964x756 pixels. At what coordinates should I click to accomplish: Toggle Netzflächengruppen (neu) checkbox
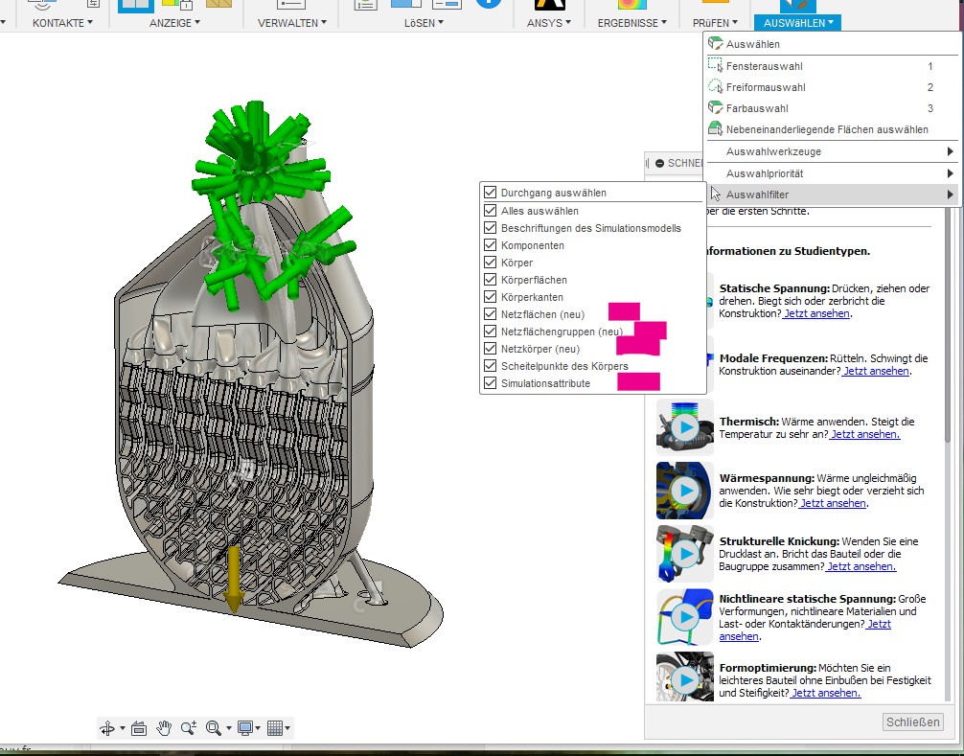490,331
